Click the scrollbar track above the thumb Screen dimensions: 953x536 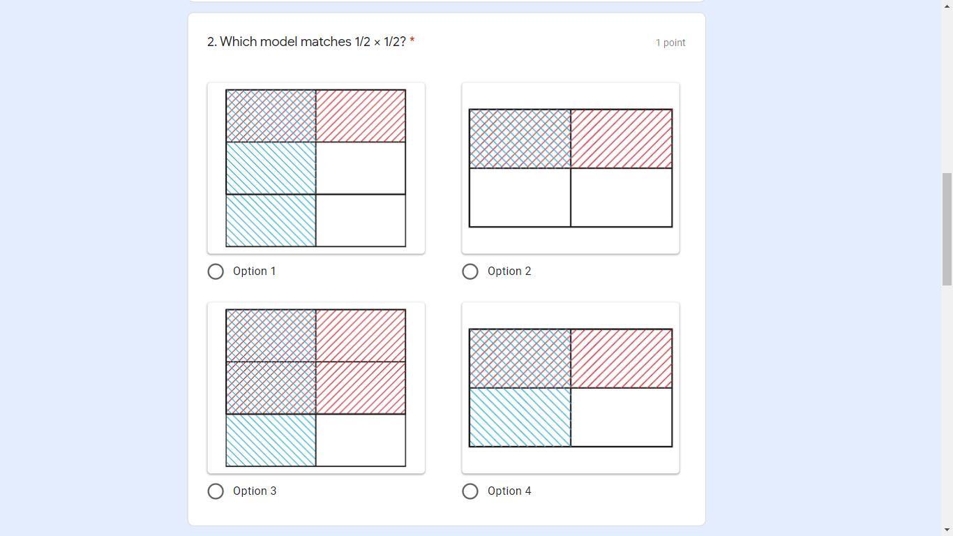tap(947, 91)
